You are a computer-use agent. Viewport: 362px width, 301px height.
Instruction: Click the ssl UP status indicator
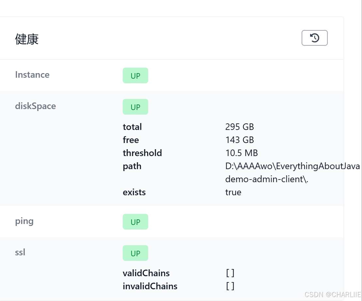coord(135,253)
